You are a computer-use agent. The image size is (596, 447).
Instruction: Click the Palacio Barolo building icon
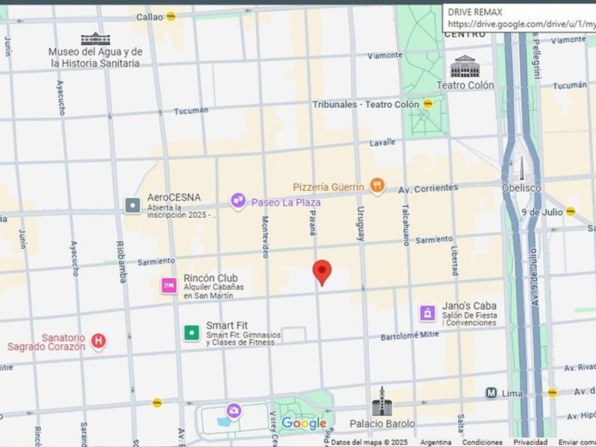(382, 402)
